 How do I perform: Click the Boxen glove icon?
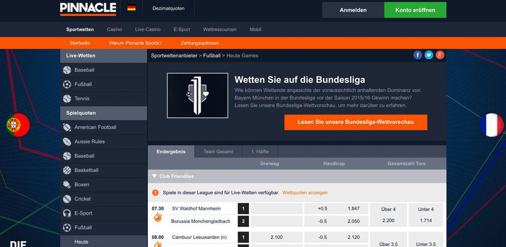[x=67, y=184]
